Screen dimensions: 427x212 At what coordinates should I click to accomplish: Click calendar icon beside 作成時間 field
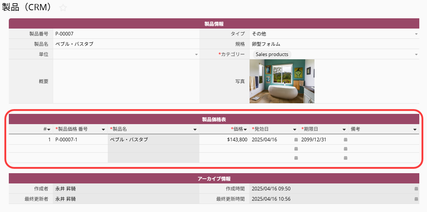416,189
